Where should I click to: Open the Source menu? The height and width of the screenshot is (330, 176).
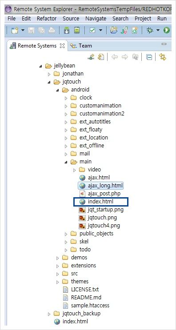(x=71, y=19)
